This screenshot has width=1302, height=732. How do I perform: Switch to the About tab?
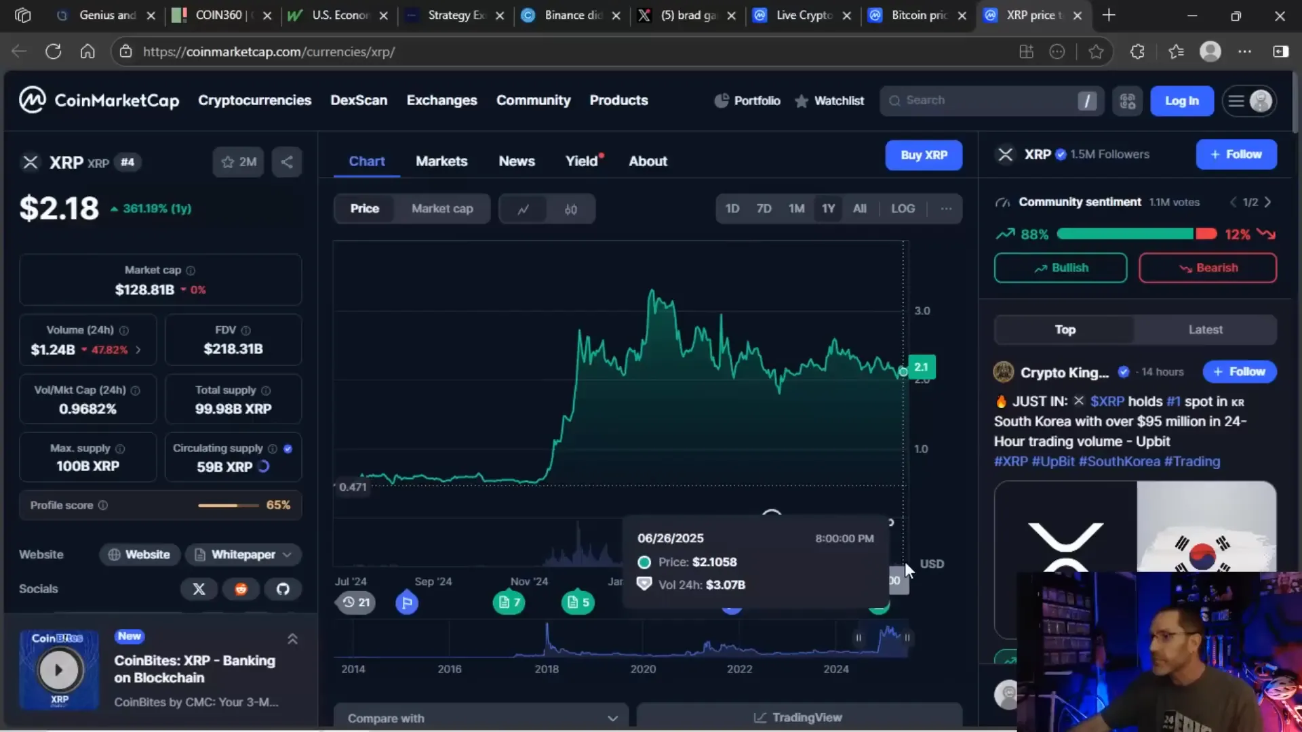pyautogui.click(x=648, y=161)
